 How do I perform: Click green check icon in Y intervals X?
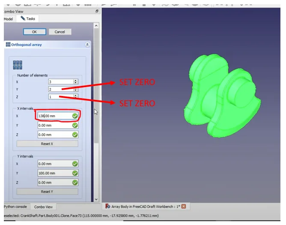(75, 164)
